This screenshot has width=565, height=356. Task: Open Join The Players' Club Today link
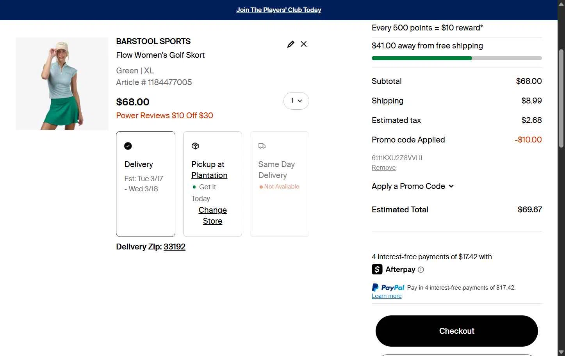coord(279,10)
